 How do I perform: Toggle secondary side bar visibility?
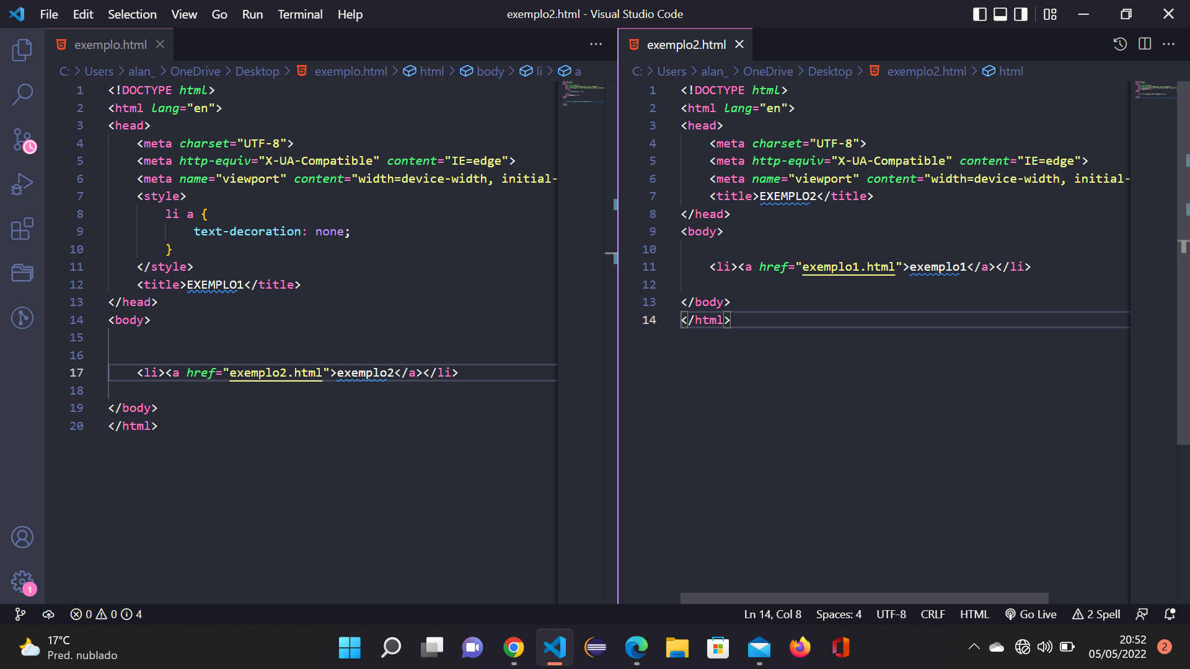tap(1021, 14)
